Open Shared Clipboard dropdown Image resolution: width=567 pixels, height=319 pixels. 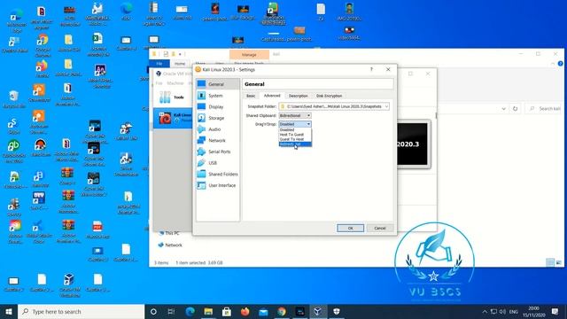(295, 115)
